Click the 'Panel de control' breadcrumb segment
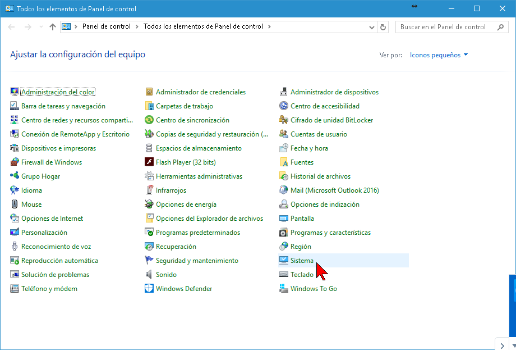Image resolution: width=516 pixels, height=350 pixels. 107,26
